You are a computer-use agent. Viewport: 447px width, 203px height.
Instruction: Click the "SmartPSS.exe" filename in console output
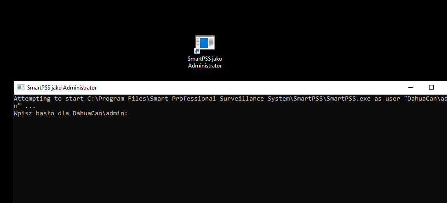click(348, 99)
